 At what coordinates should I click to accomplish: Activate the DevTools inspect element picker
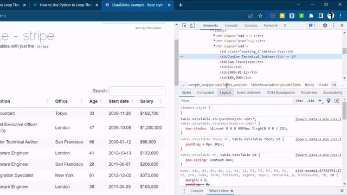[184, 25]
